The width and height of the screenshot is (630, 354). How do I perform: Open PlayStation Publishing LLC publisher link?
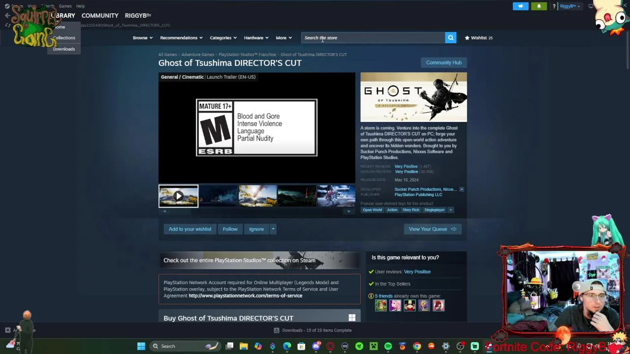(418, 195)
